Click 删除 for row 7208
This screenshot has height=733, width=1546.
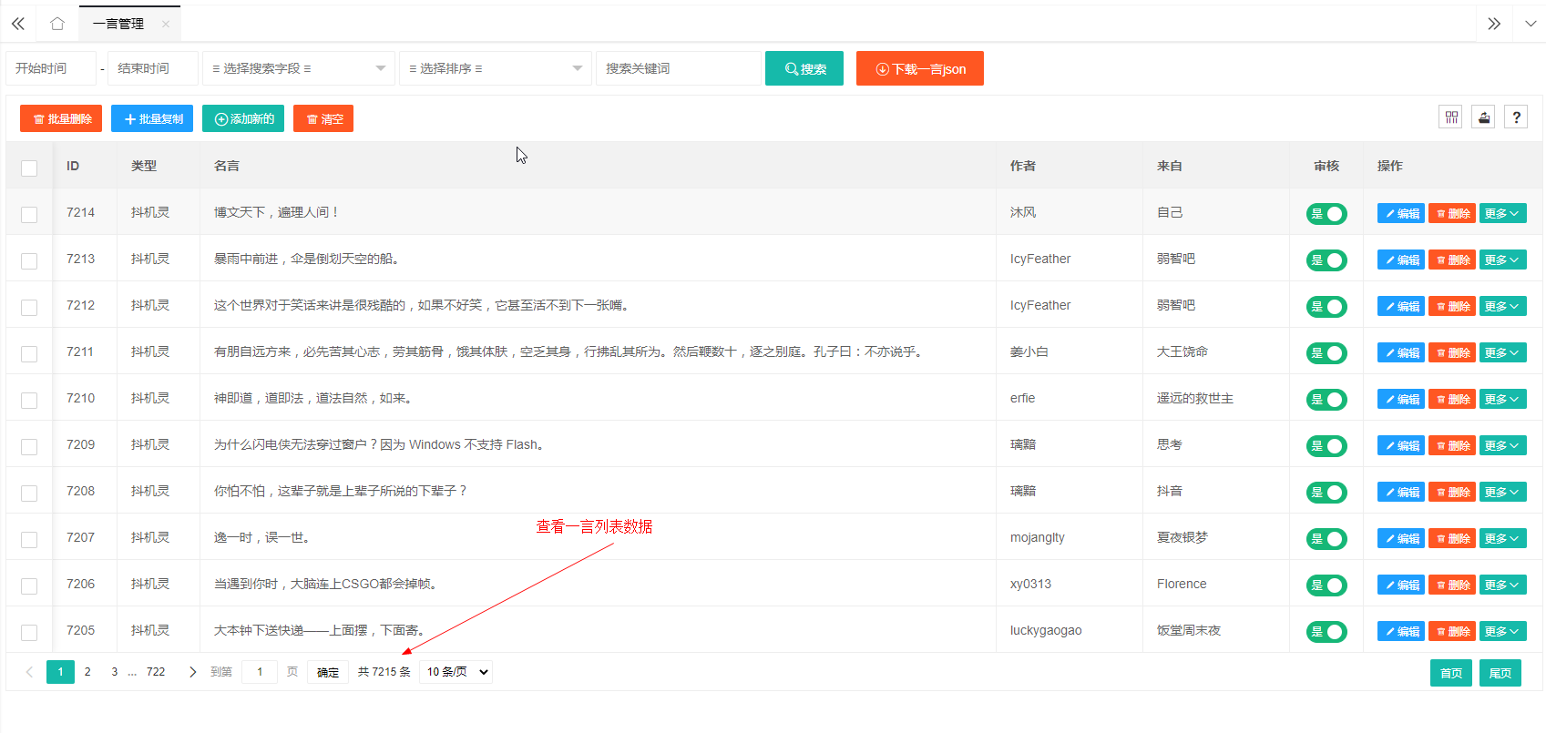point(1452,492)
